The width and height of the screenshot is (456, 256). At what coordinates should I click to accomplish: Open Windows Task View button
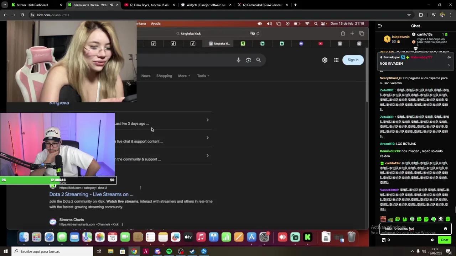[x=99, y=251]
